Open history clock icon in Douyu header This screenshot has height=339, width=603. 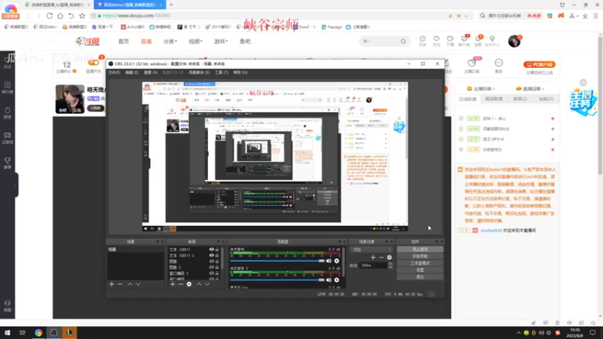coord(423,41)
